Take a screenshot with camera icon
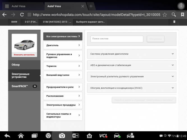This screenshot has width=187, height=140. (62, 136)
